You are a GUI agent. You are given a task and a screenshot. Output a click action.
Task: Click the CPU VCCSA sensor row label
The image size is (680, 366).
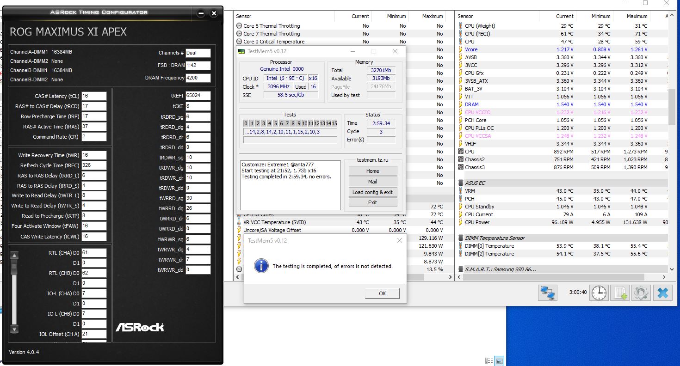point(478,136)
